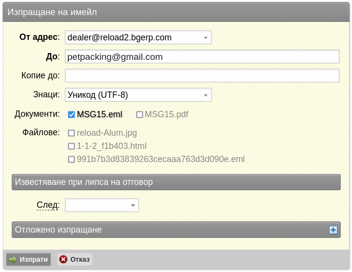
Task: Click the Известяване при липса на отговор header
Action: coord(176,182)
